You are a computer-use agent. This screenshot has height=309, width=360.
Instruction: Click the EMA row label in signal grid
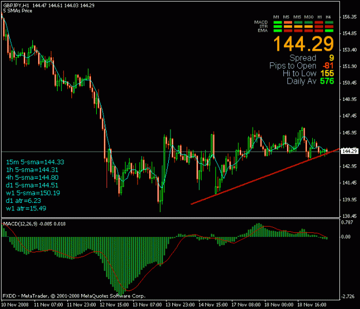click(x=263, y=31)
